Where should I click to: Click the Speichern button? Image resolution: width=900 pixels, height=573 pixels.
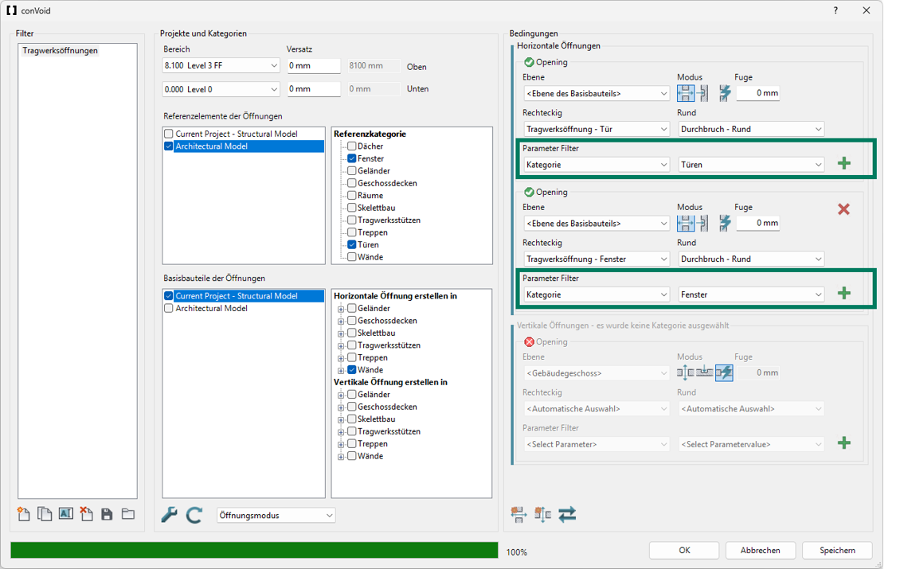837,550
